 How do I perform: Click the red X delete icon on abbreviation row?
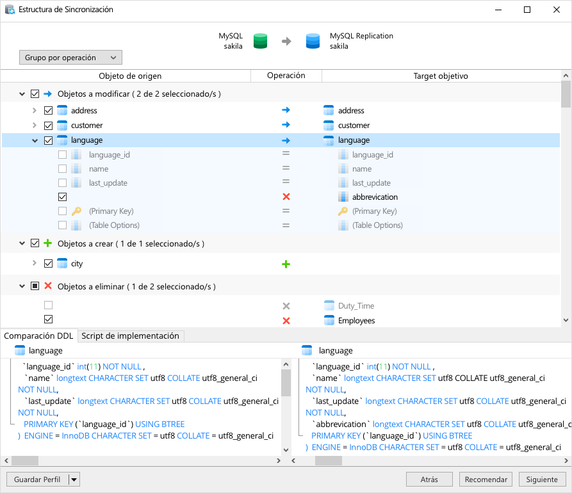pyautogui.click(x=286, y=197)
